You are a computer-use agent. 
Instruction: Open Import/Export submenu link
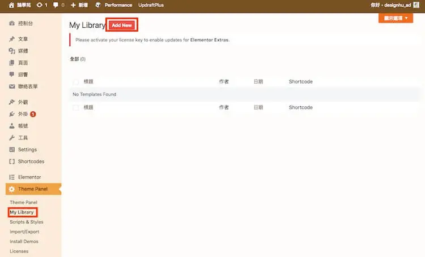pos(24,232)
